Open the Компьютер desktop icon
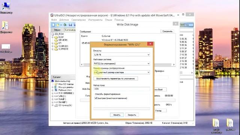The width and height of the screenshot is (240, 135). click(x=6, y=7)
